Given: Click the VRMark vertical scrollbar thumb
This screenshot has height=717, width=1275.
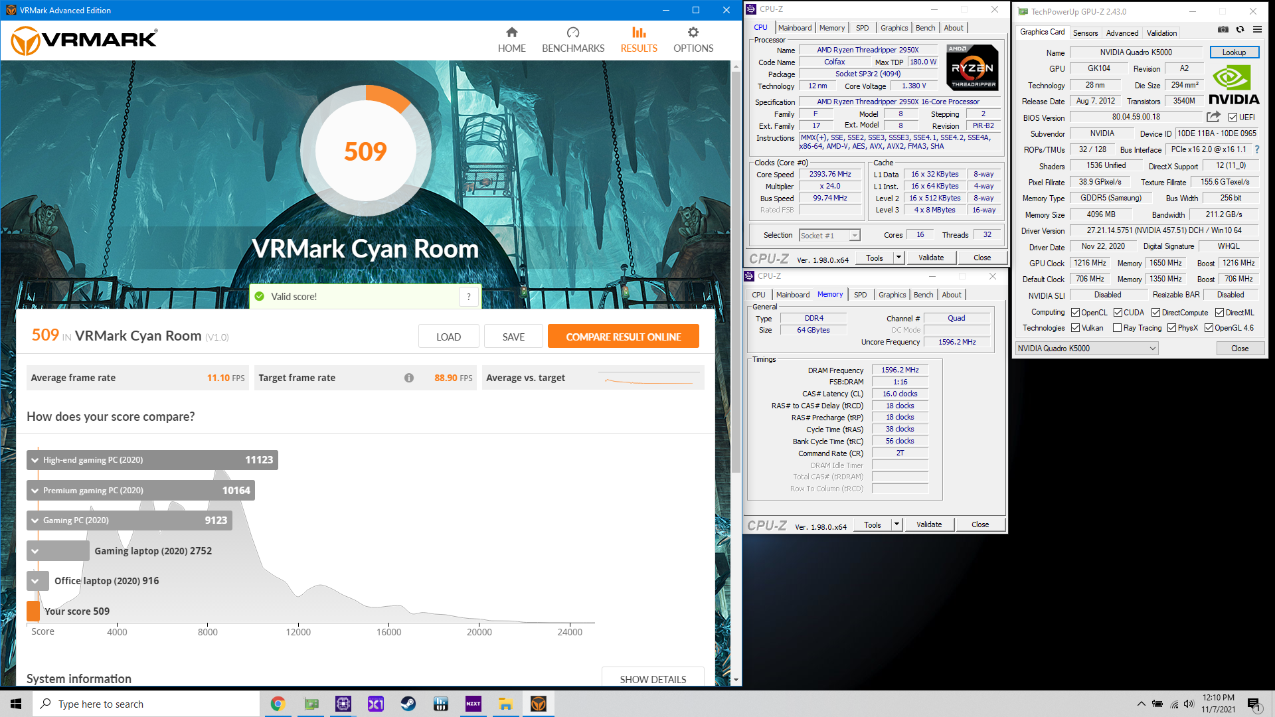Looking at the screenshot, I should click(x=735, y=272).
